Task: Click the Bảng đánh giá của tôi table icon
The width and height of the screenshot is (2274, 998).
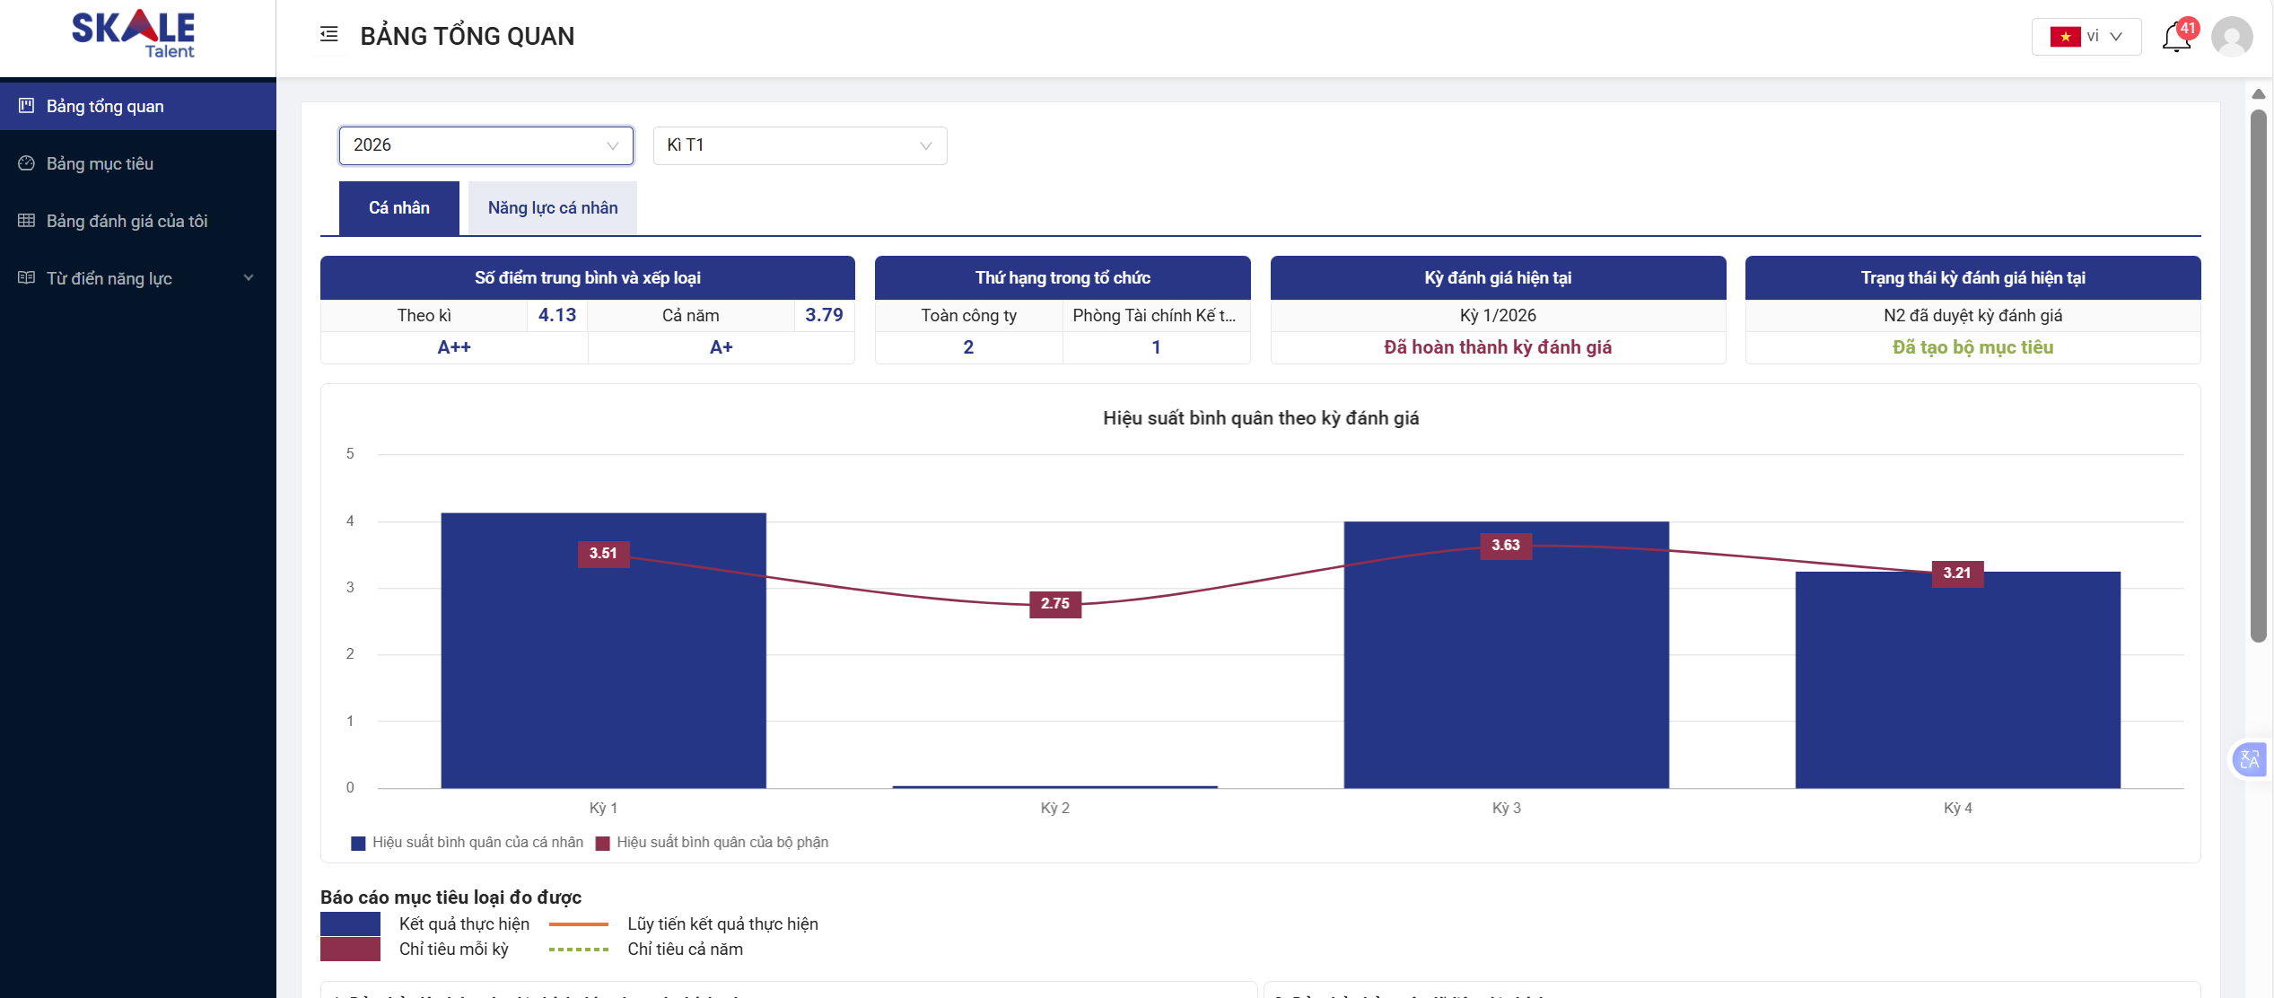Action: point(27,221)
